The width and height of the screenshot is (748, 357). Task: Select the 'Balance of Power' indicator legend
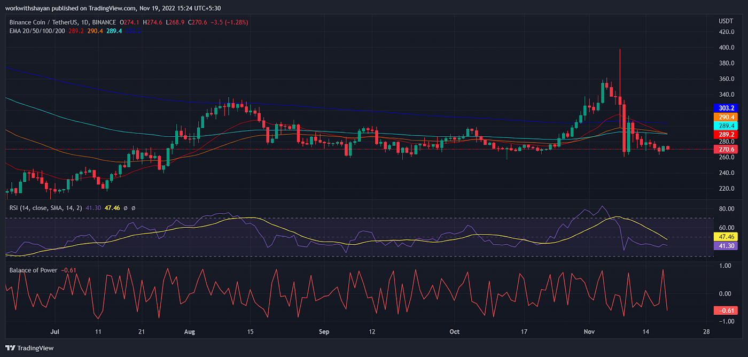click(x=33, y=270)
